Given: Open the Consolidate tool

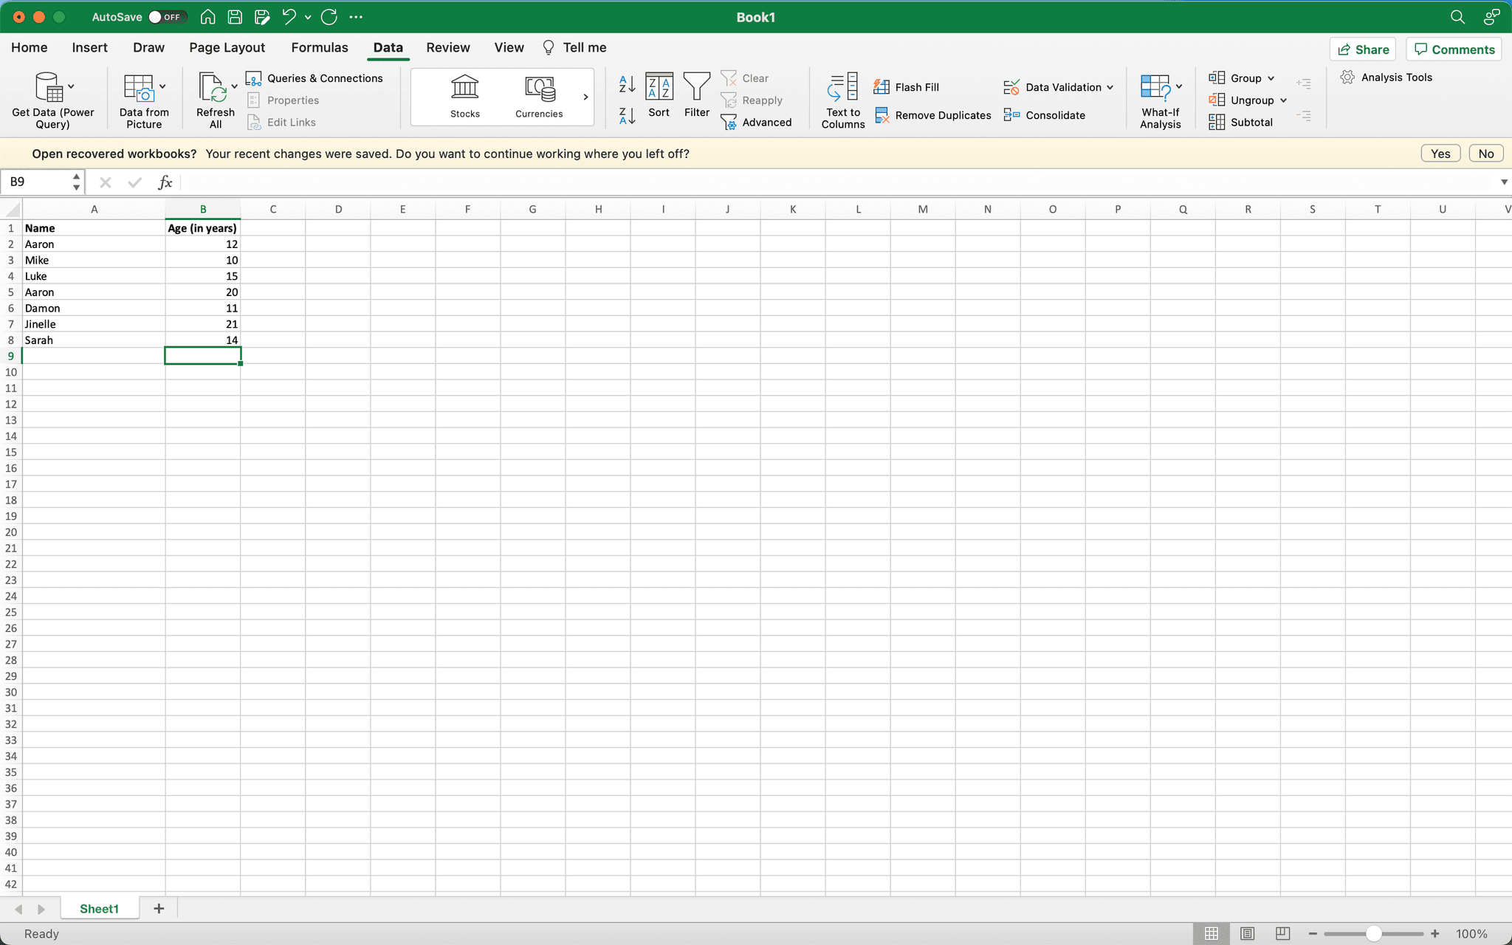Looking at the screenshot, I should [x=1045, y=115].
